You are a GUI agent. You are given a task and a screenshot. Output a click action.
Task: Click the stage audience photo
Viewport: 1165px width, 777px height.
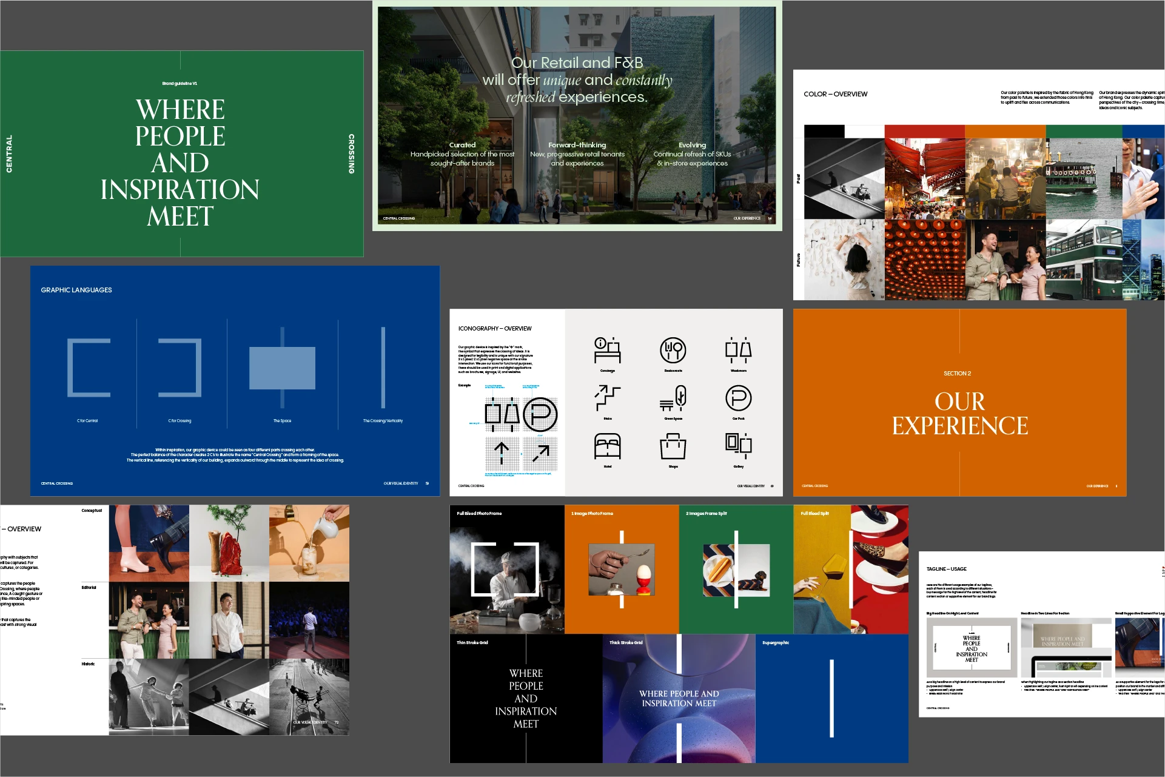click(x=309, y=620)
